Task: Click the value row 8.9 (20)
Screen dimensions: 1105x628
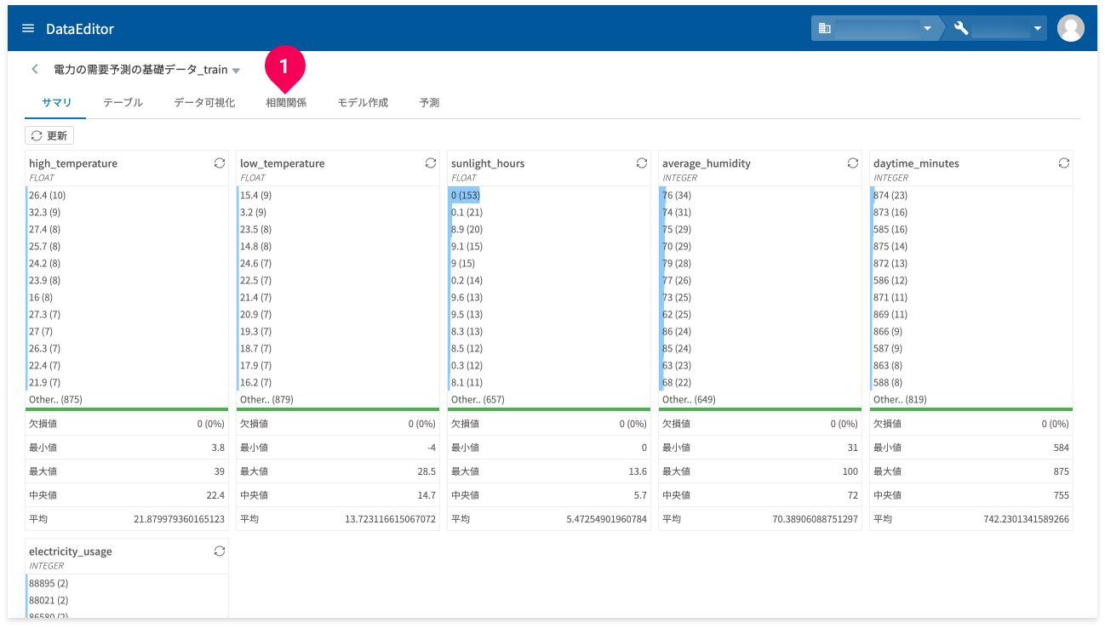Action: click(549, 229)
